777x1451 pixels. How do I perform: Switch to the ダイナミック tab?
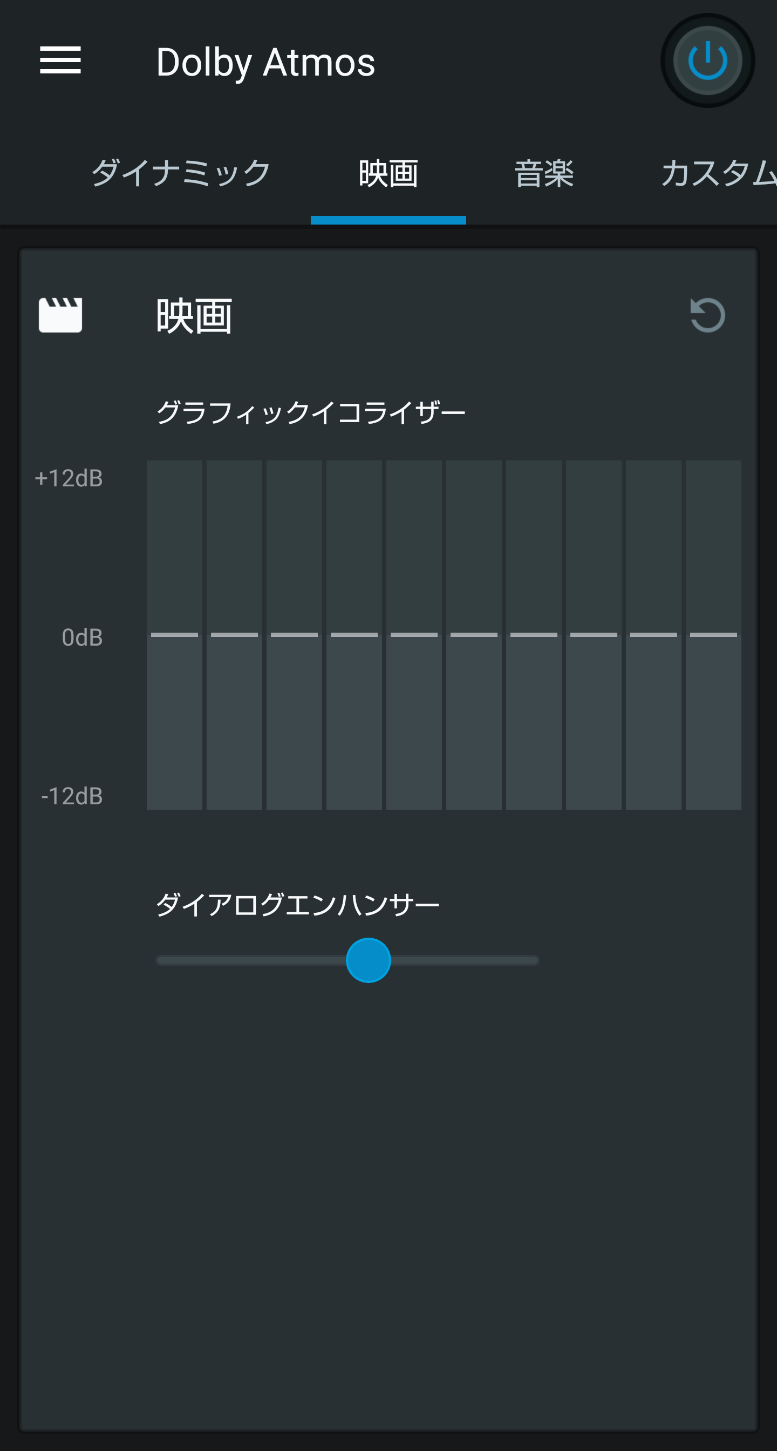pyautogui.click(x=181, y=173)
